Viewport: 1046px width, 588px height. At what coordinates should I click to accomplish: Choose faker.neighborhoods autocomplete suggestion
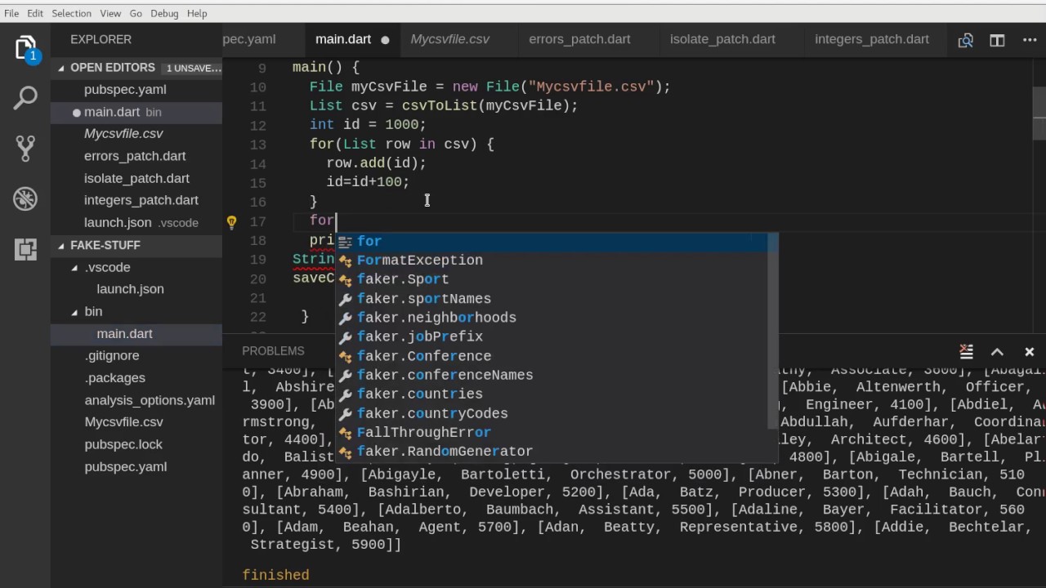point(552,318)
